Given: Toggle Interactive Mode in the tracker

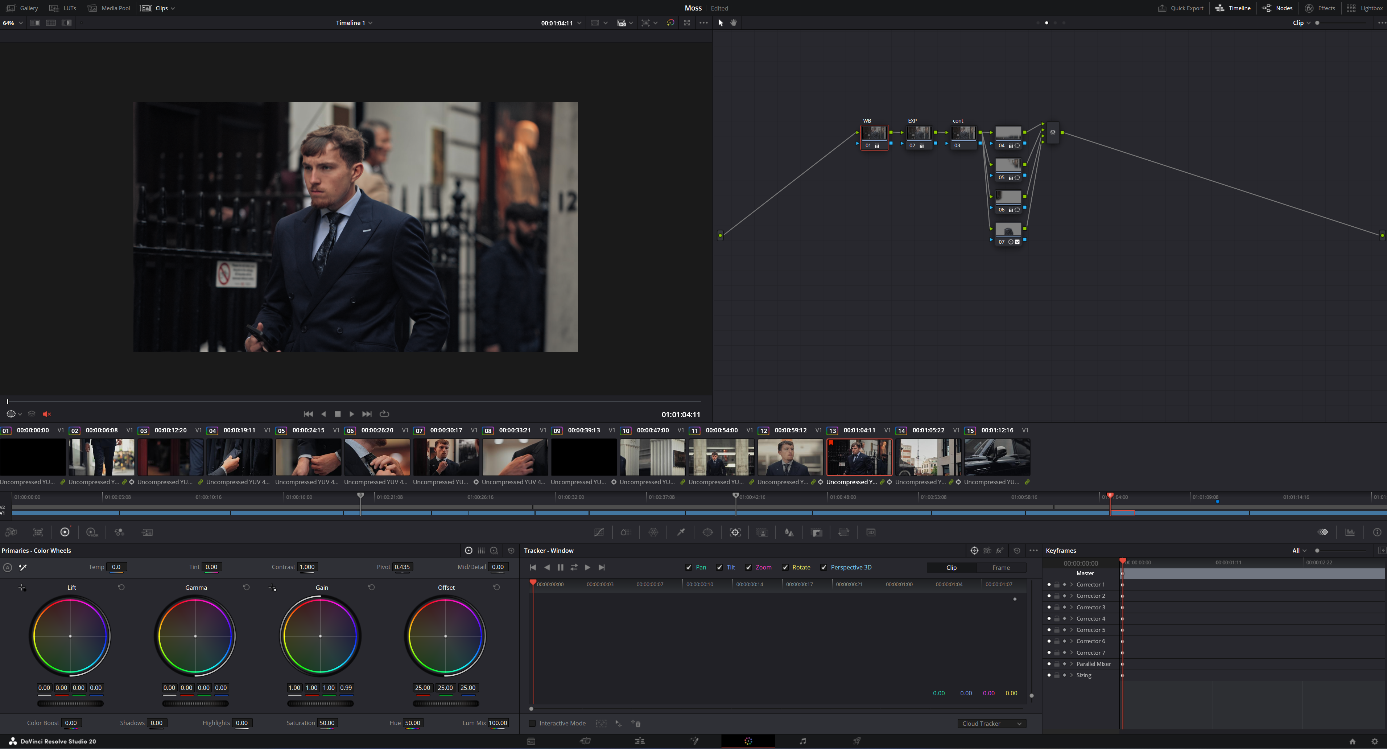Looking at the screenshot, I should coord(532,723).
